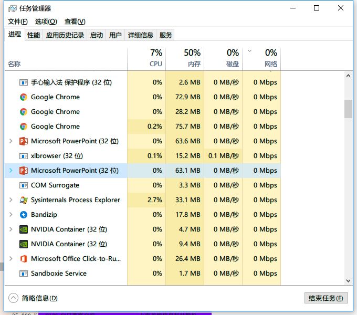Select the xlbrowser (32 位) process row
The height and width of the screenshot is (315, 357).
142,156
